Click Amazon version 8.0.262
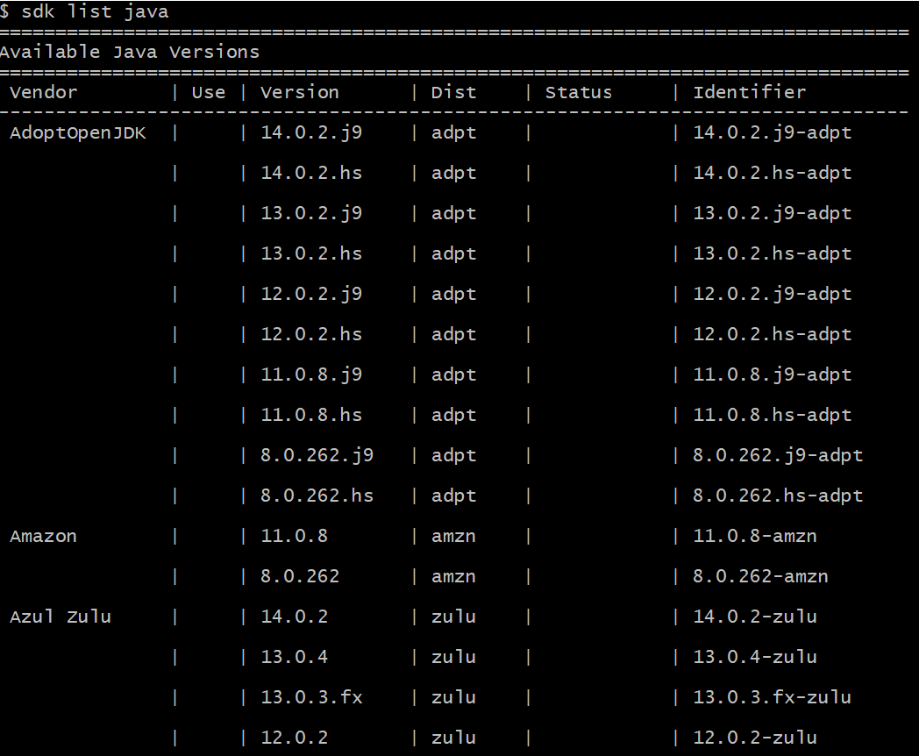Image resolution: width=919 pixels, height=756 pixels. click(300, 577)
